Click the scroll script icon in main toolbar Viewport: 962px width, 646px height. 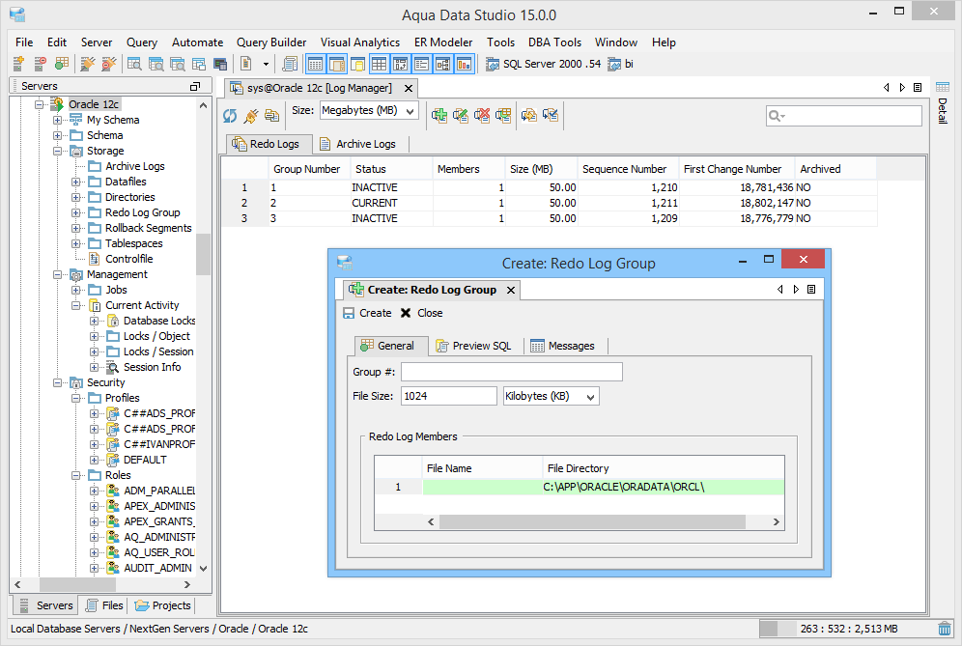(290, 63)
